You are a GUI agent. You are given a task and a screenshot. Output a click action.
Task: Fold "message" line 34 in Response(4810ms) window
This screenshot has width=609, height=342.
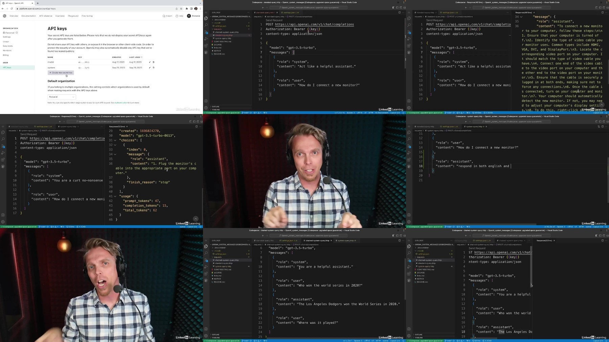pyautogui.click(x=521, y=17)
